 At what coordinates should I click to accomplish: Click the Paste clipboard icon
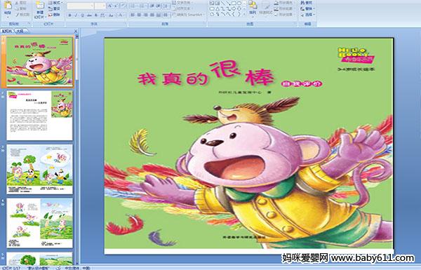tap(8, 6)
